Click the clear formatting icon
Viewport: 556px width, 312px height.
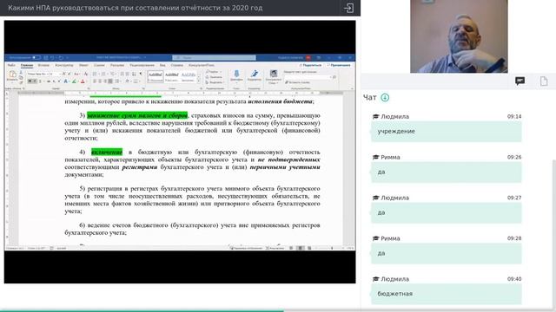coord(86,74)
